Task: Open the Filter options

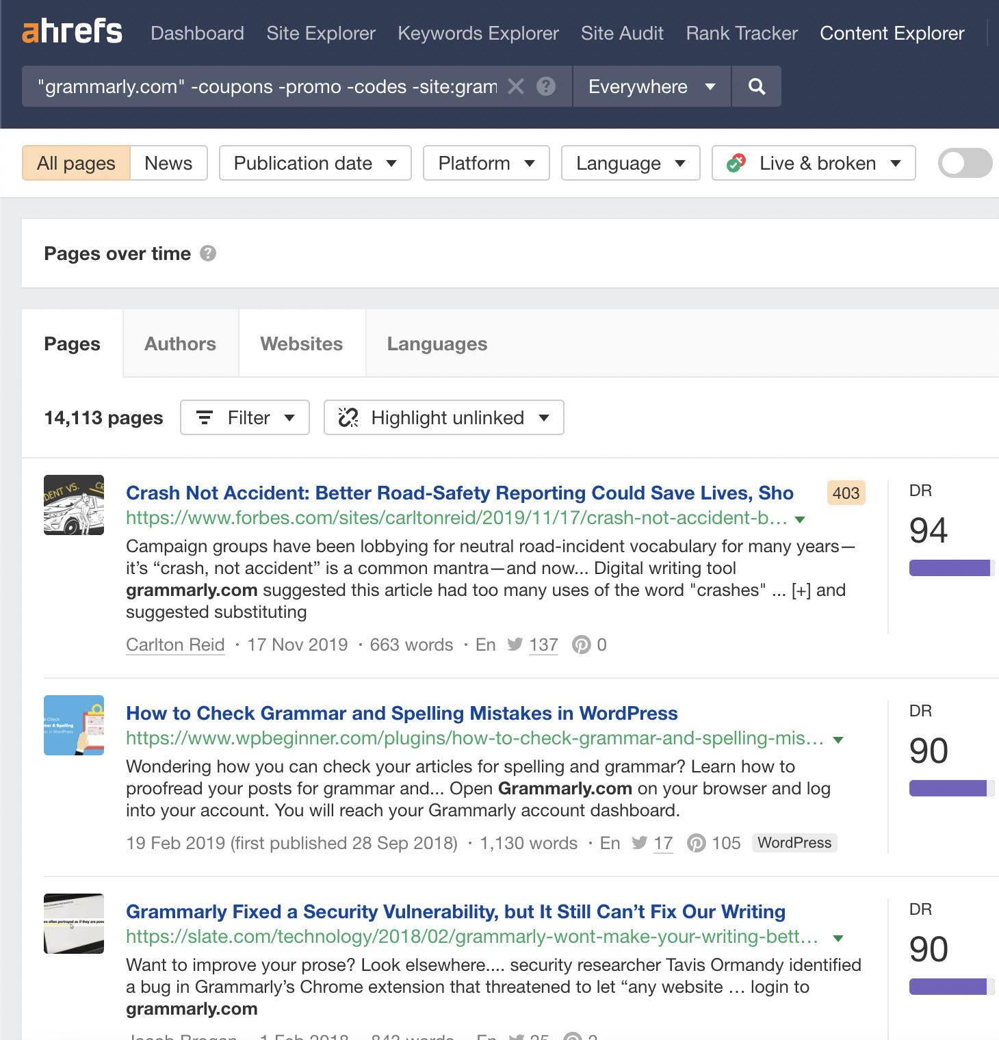Action: click(x=244, y=417)
